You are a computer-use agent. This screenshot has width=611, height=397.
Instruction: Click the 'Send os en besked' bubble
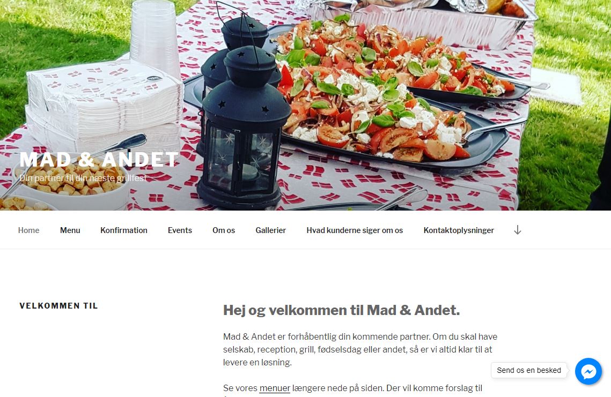click(x=529, y=370)
